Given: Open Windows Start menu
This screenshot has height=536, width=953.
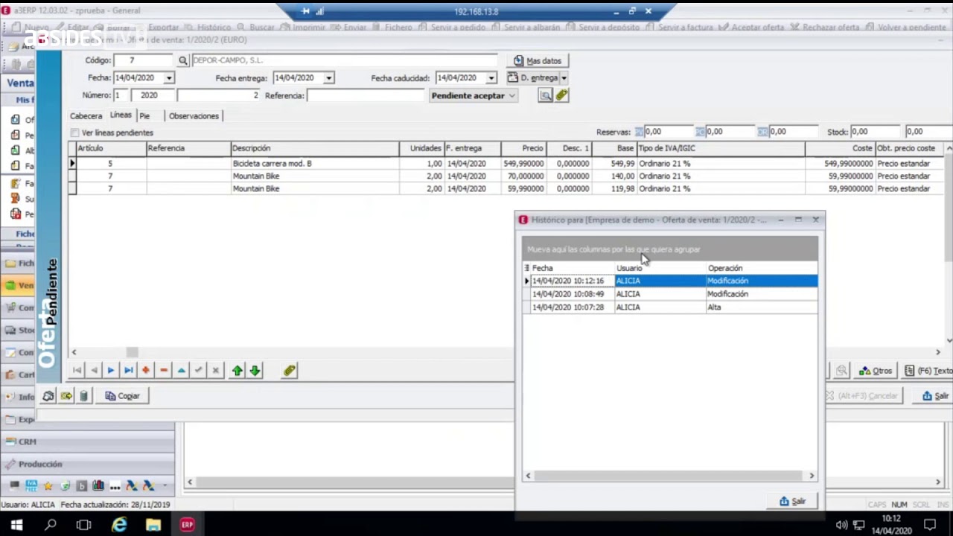Looking at the screenshot, I should point(16,525).
